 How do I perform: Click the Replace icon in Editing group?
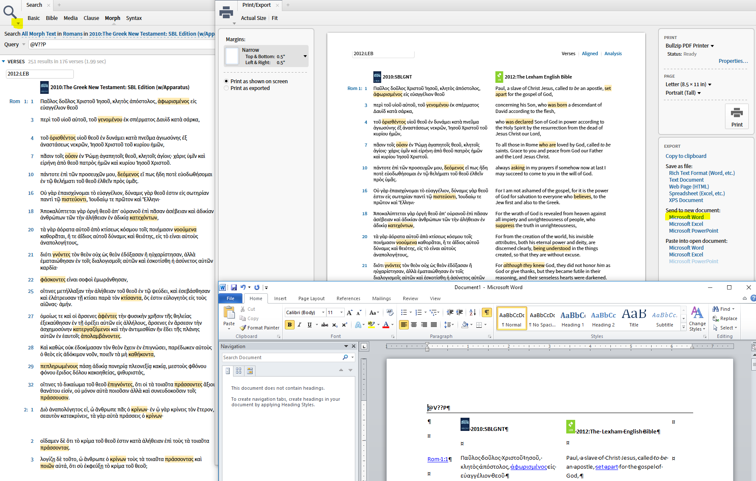716,318
